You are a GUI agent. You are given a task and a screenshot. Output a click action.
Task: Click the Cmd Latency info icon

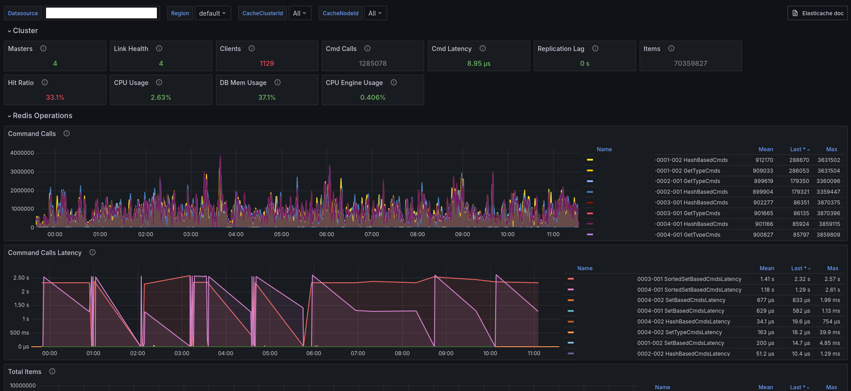(x=483, y=48)
